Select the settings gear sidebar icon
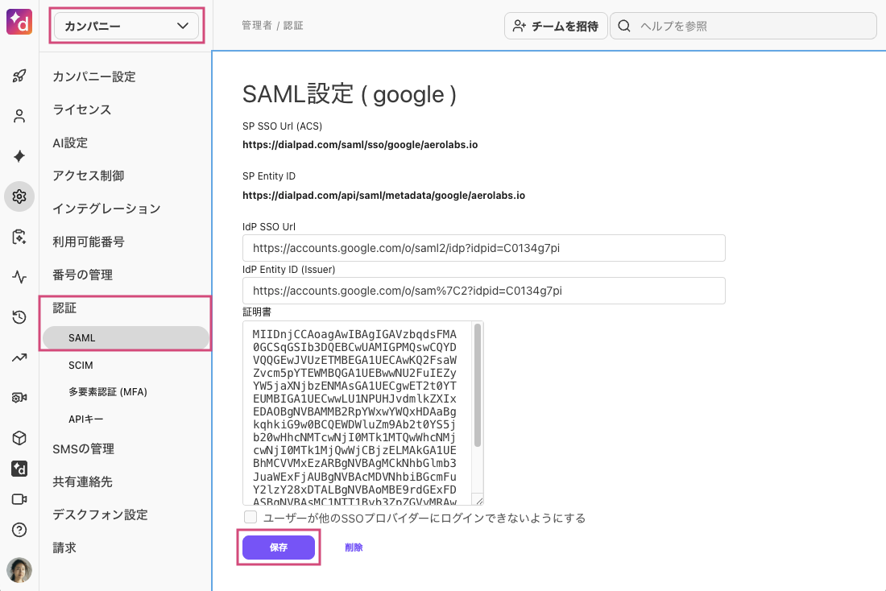Screen dimensions: 886x591 pos(19,196)
